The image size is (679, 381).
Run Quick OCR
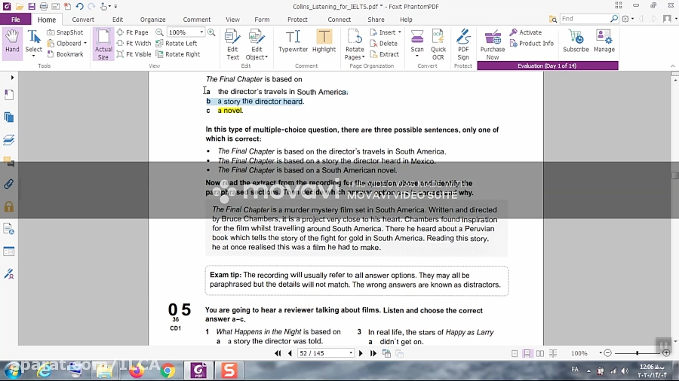[x=438, y=44]
